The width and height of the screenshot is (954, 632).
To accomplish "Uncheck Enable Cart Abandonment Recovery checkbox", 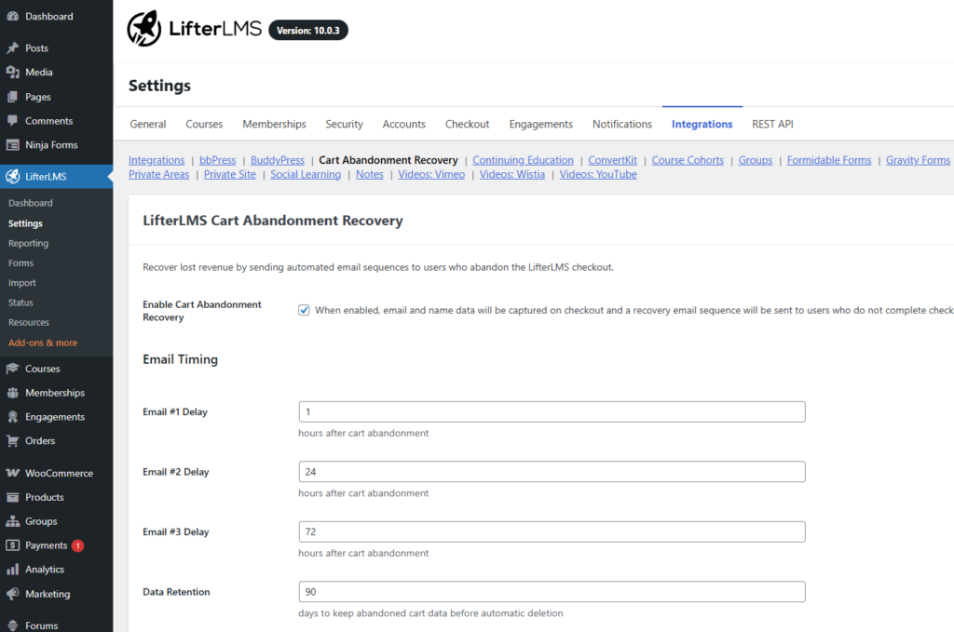I will point(304,310).
